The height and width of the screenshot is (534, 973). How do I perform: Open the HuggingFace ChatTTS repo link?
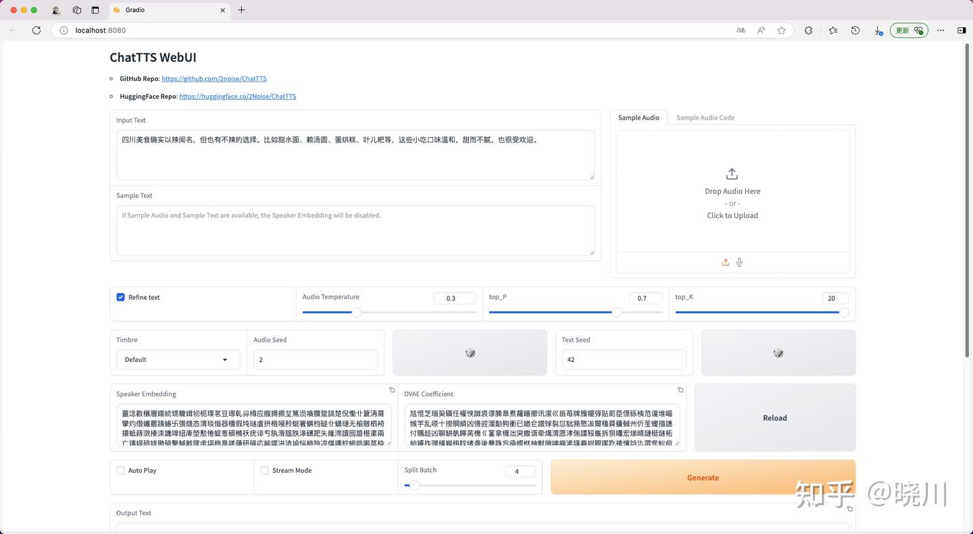[238, 97]
